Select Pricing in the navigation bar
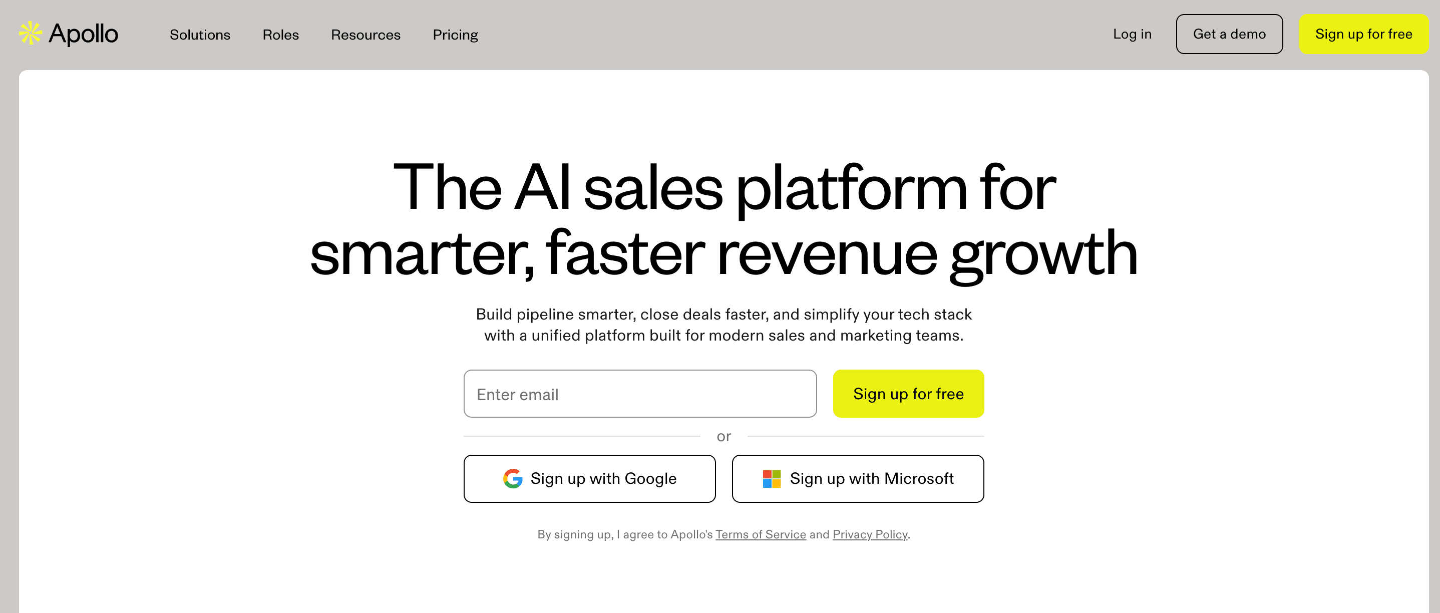Image resolution: width=1440 pixels, height=613 pixels. pyautogui.click(x=455, y=35)
